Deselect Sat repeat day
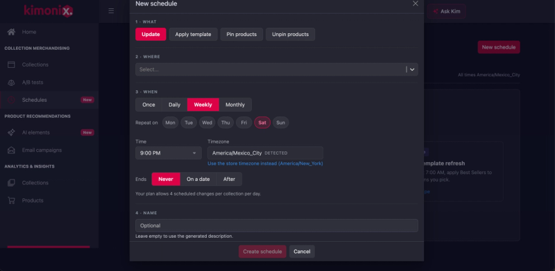Screen dimensions: 555x271 (x=262, y=123)
